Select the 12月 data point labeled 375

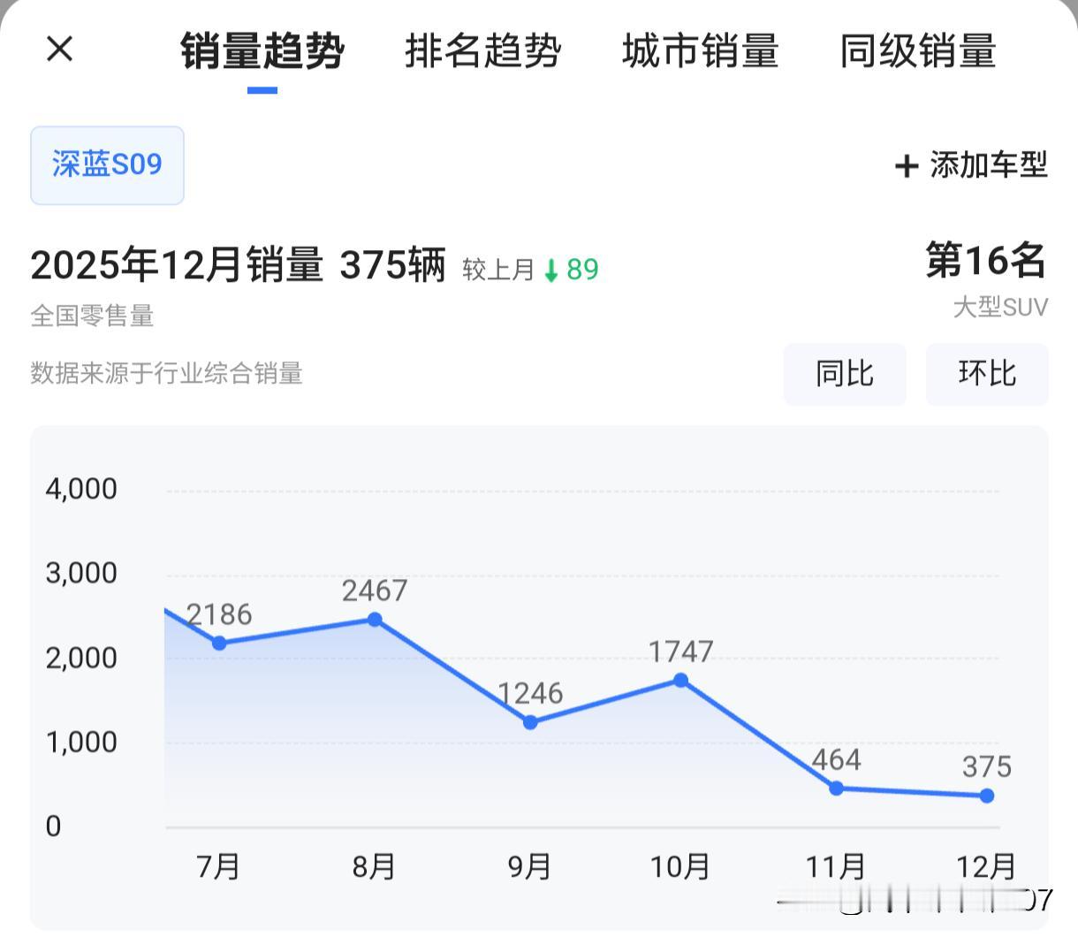click(x=987, y=796)
